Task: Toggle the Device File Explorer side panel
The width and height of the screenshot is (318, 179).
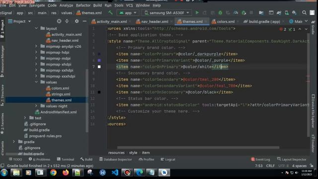Action: [313, 111]
